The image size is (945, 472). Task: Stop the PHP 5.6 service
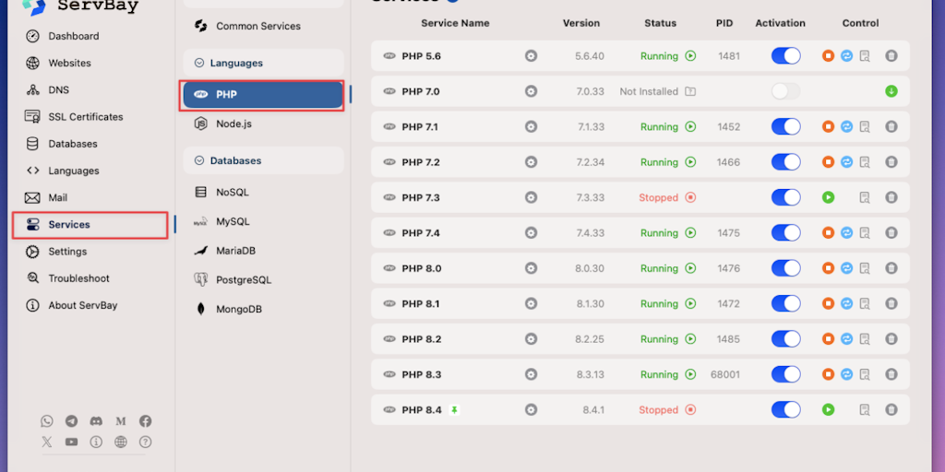828,56
